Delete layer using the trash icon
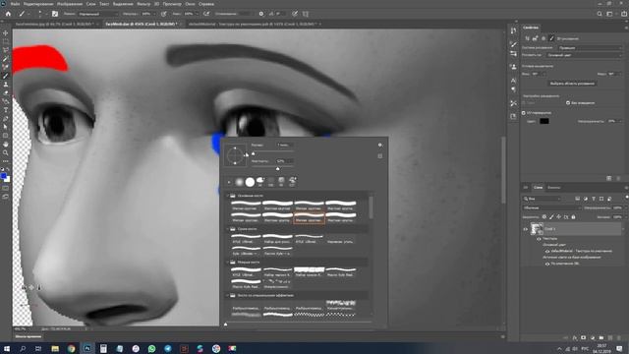 click(x=618, y=338)
